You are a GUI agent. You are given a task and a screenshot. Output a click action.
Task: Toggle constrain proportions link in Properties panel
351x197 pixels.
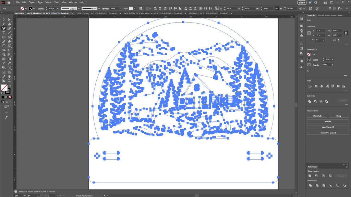[346, 33]
